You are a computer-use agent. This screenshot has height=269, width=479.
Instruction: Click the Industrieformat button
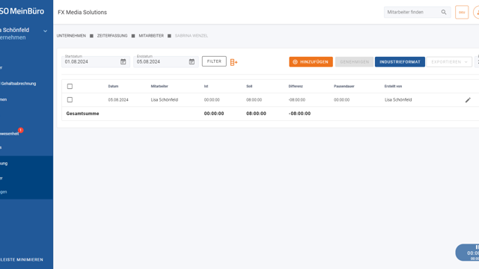[400, 62]
